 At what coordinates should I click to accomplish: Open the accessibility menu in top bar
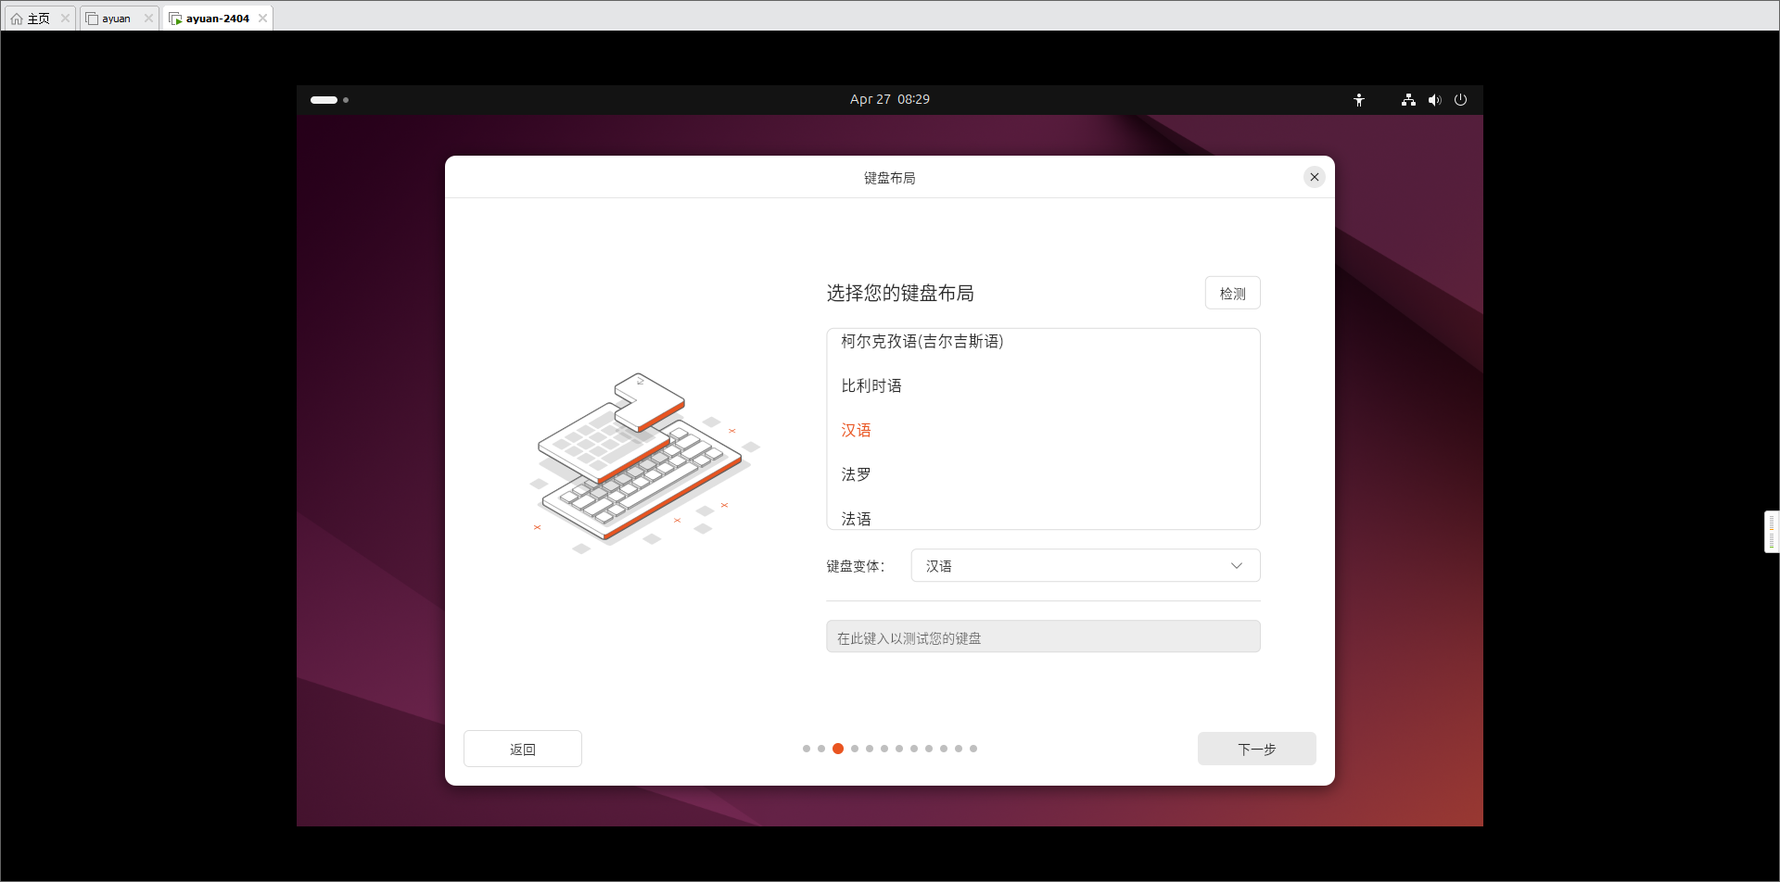tap(1359, 100)
